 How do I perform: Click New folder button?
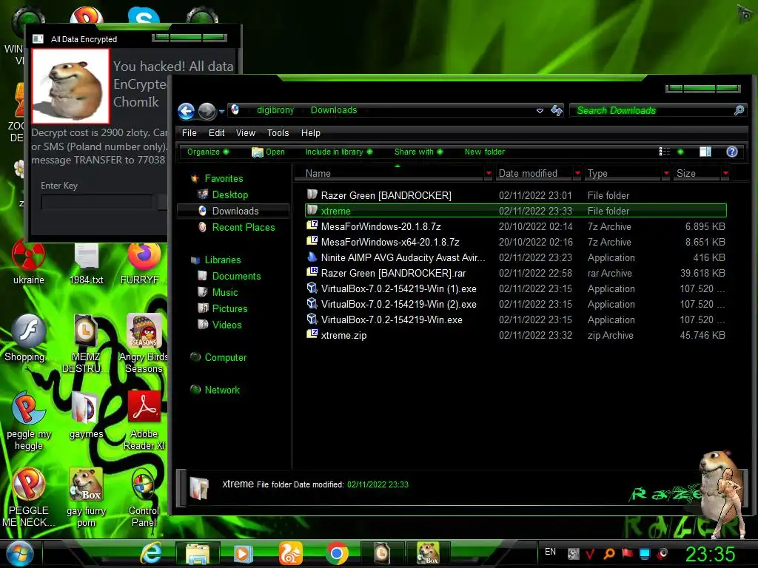point(484,152)
